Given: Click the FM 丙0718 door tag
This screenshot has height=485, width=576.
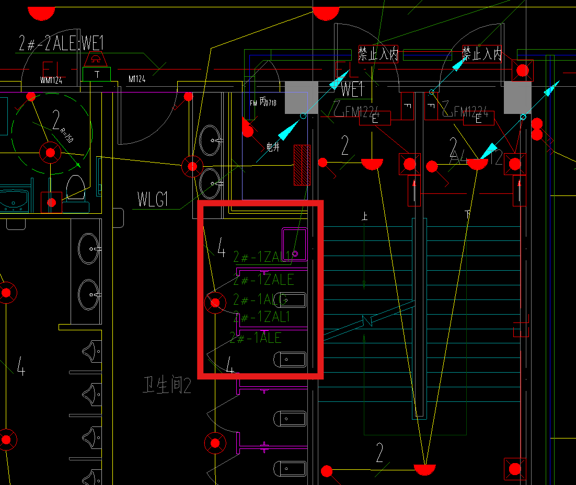Looking at the screenshot, I should click(263, 102).
